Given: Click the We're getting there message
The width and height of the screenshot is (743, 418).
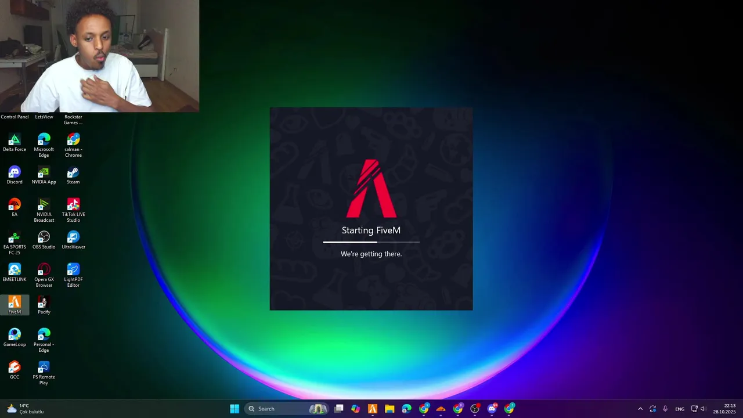Looking at the screenshot, I should tap(371, 254).
